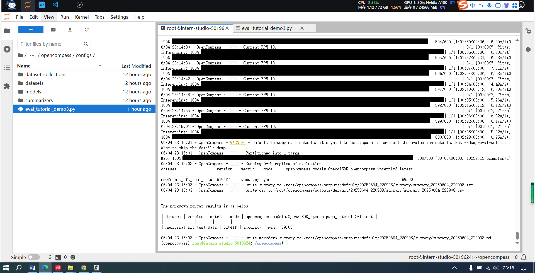535x273 pixels.
Task: Open the Table of Contents sidebar
Action: click(7, 67)
